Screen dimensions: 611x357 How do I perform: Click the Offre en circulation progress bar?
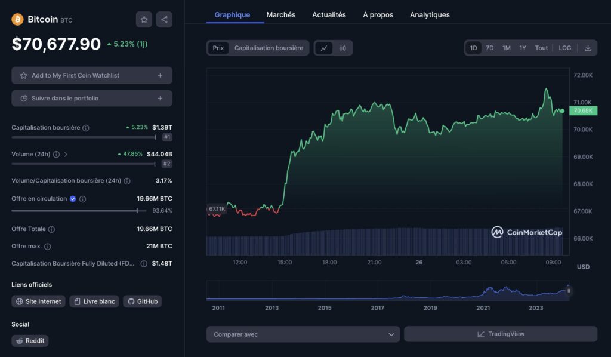point(78,210)
